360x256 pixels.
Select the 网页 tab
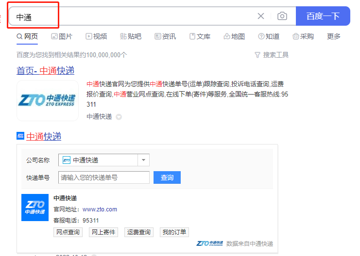click(x=27, y=36)
